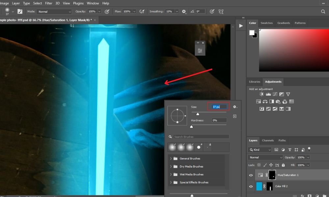
Task: Filter layers by adjustment layers
Action: [x=283, y=150]
